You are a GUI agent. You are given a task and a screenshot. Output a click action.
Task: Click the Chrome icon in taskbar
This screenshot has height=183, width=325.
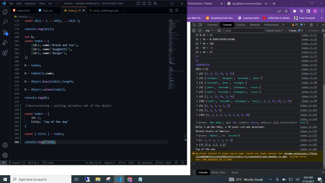point(130,179)
